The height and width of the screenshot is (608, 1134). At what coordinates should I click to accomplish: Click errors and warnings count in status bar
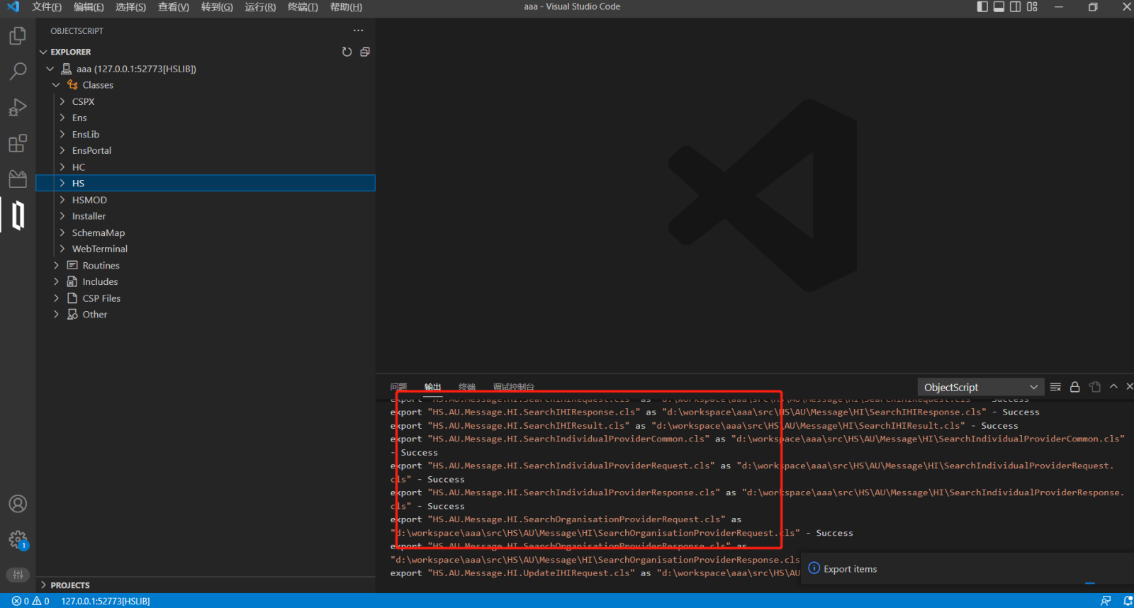coord(30,601)
